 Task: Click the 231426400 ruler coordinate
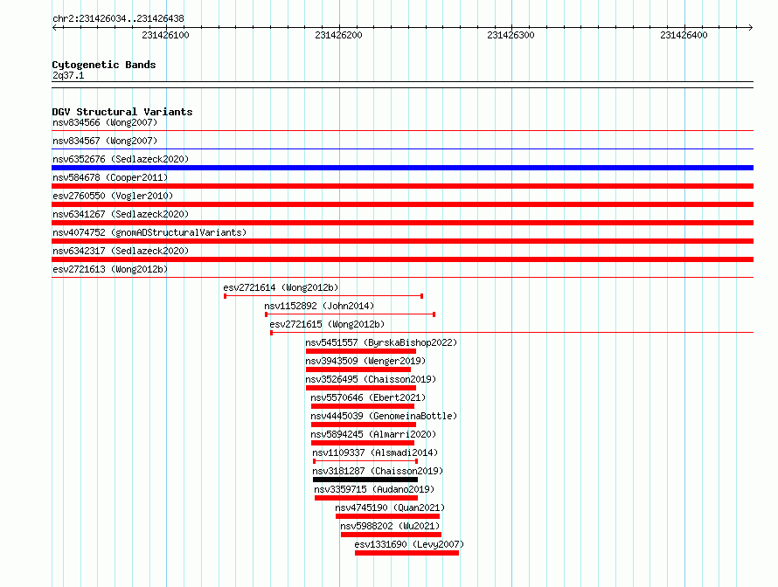tap(684, 35)
